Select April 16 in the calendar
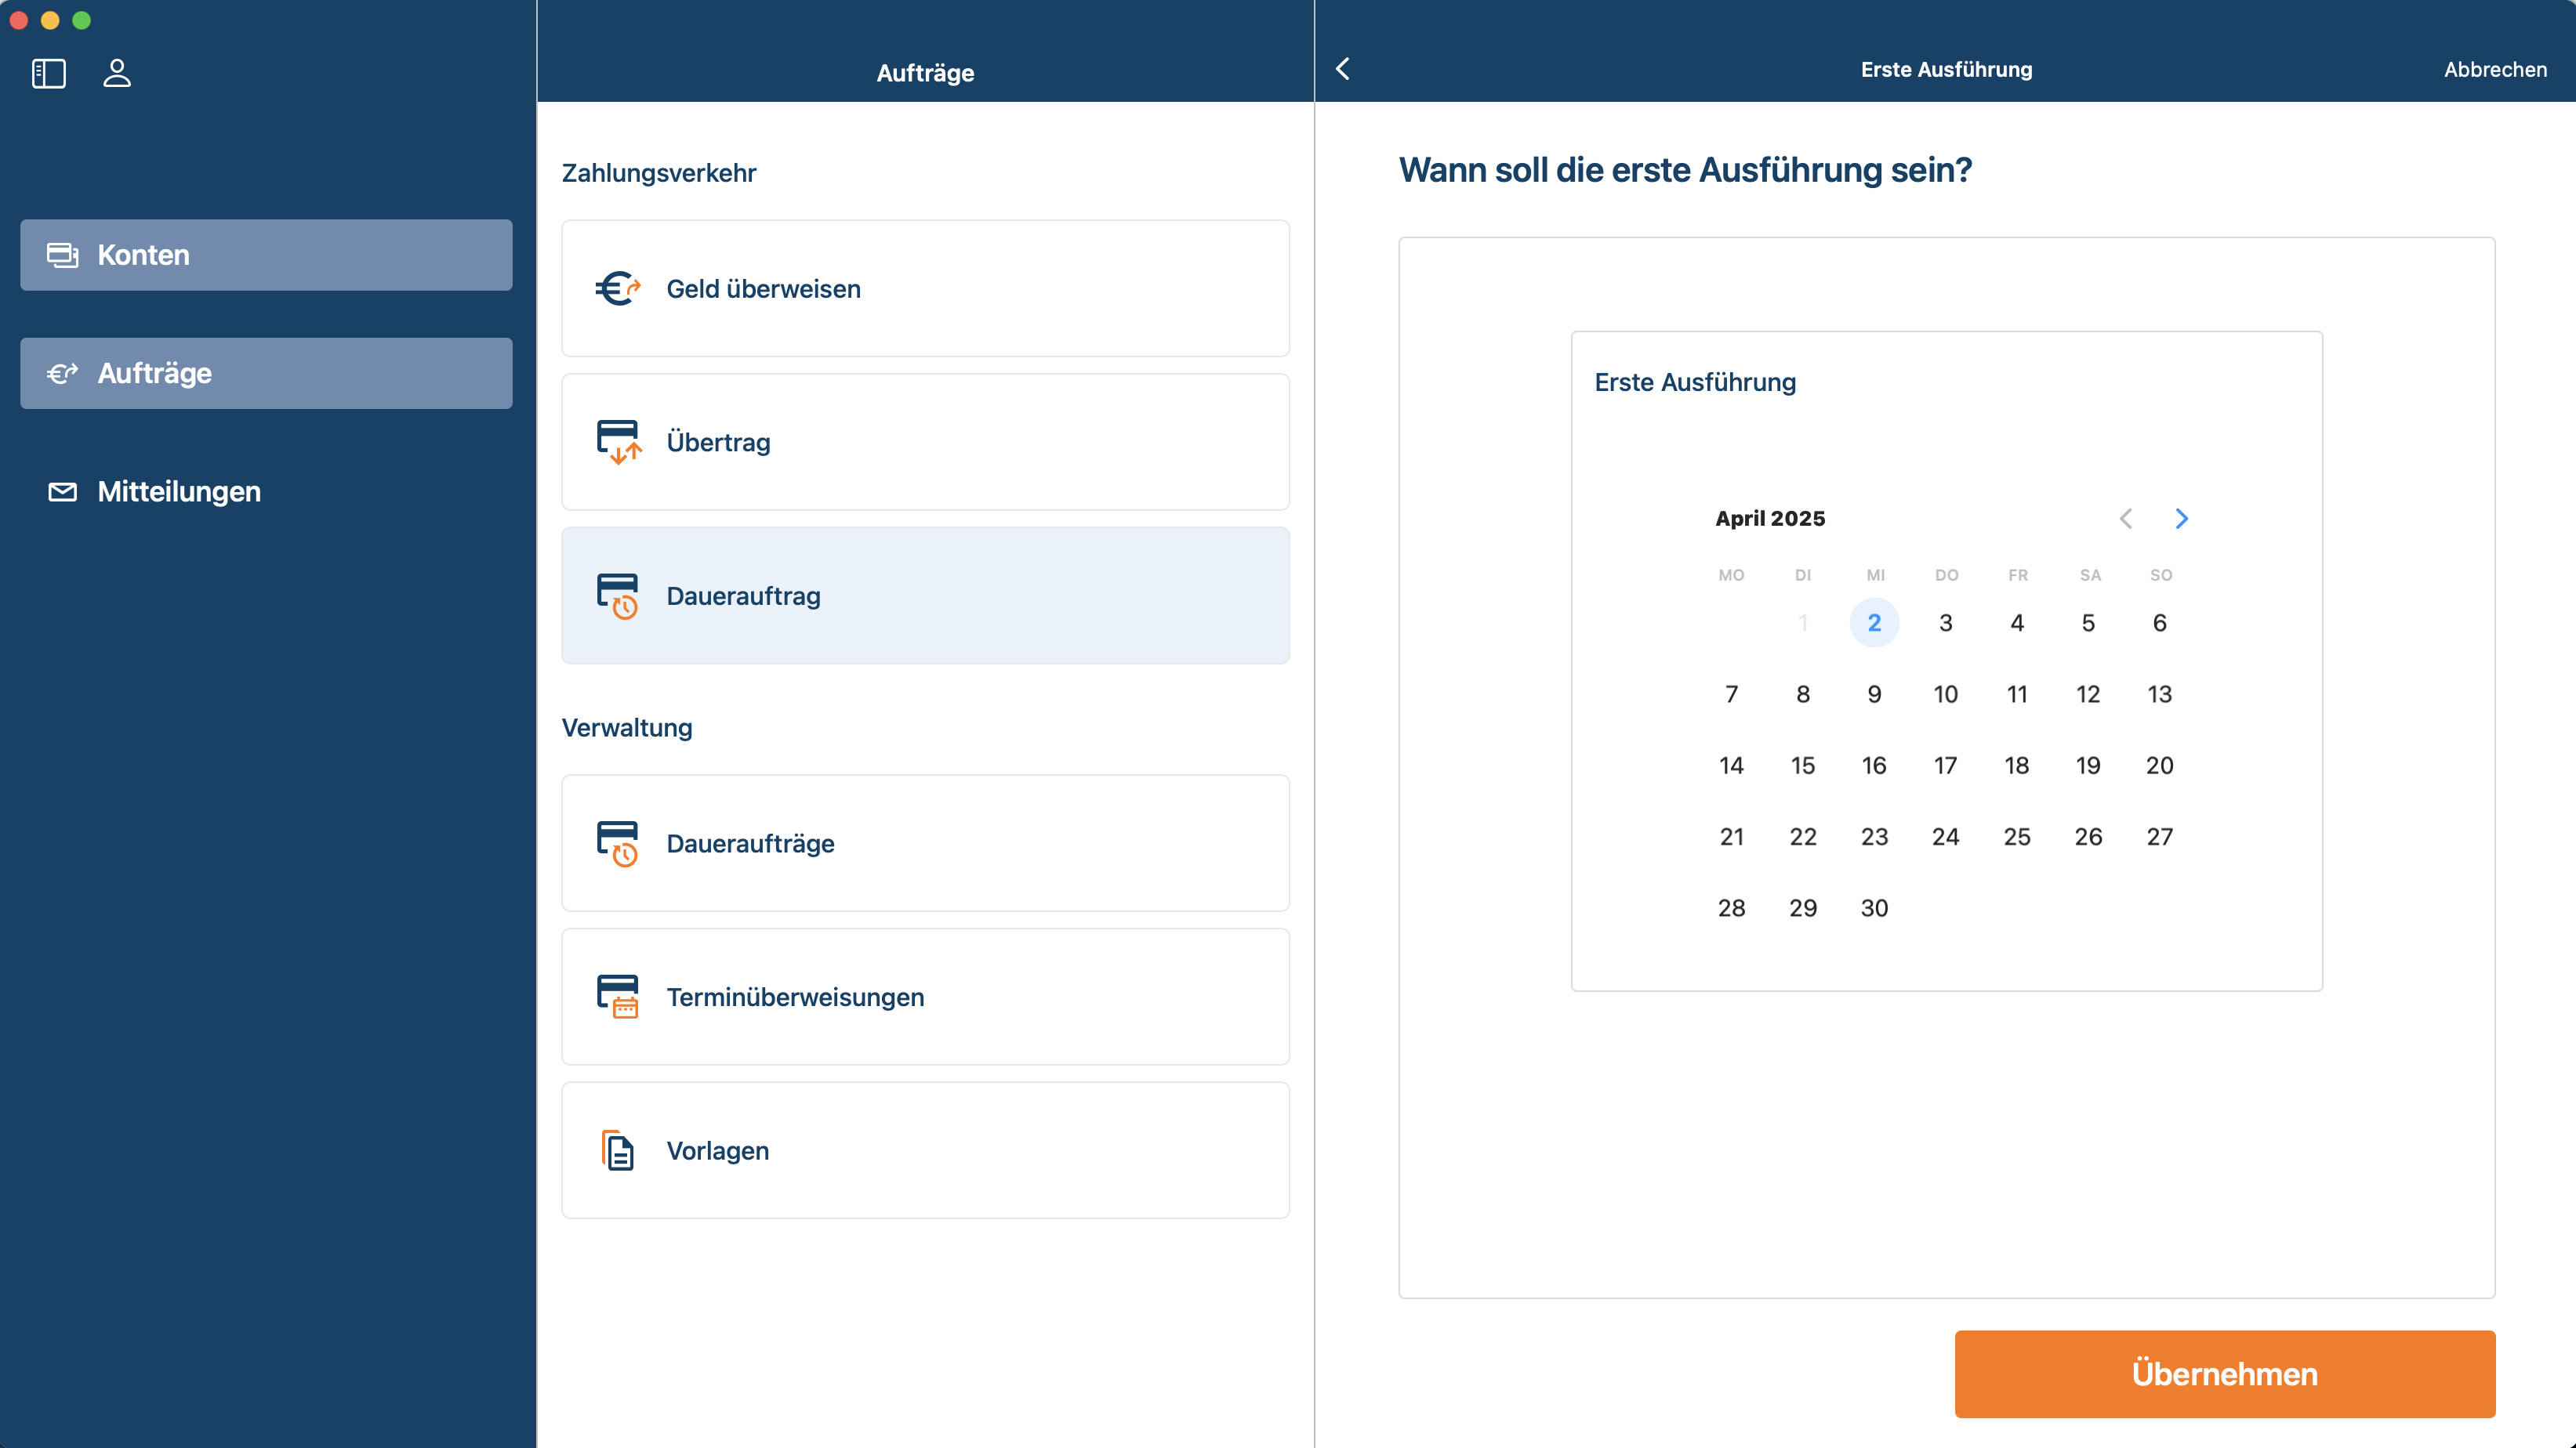 click(1874, 766)
